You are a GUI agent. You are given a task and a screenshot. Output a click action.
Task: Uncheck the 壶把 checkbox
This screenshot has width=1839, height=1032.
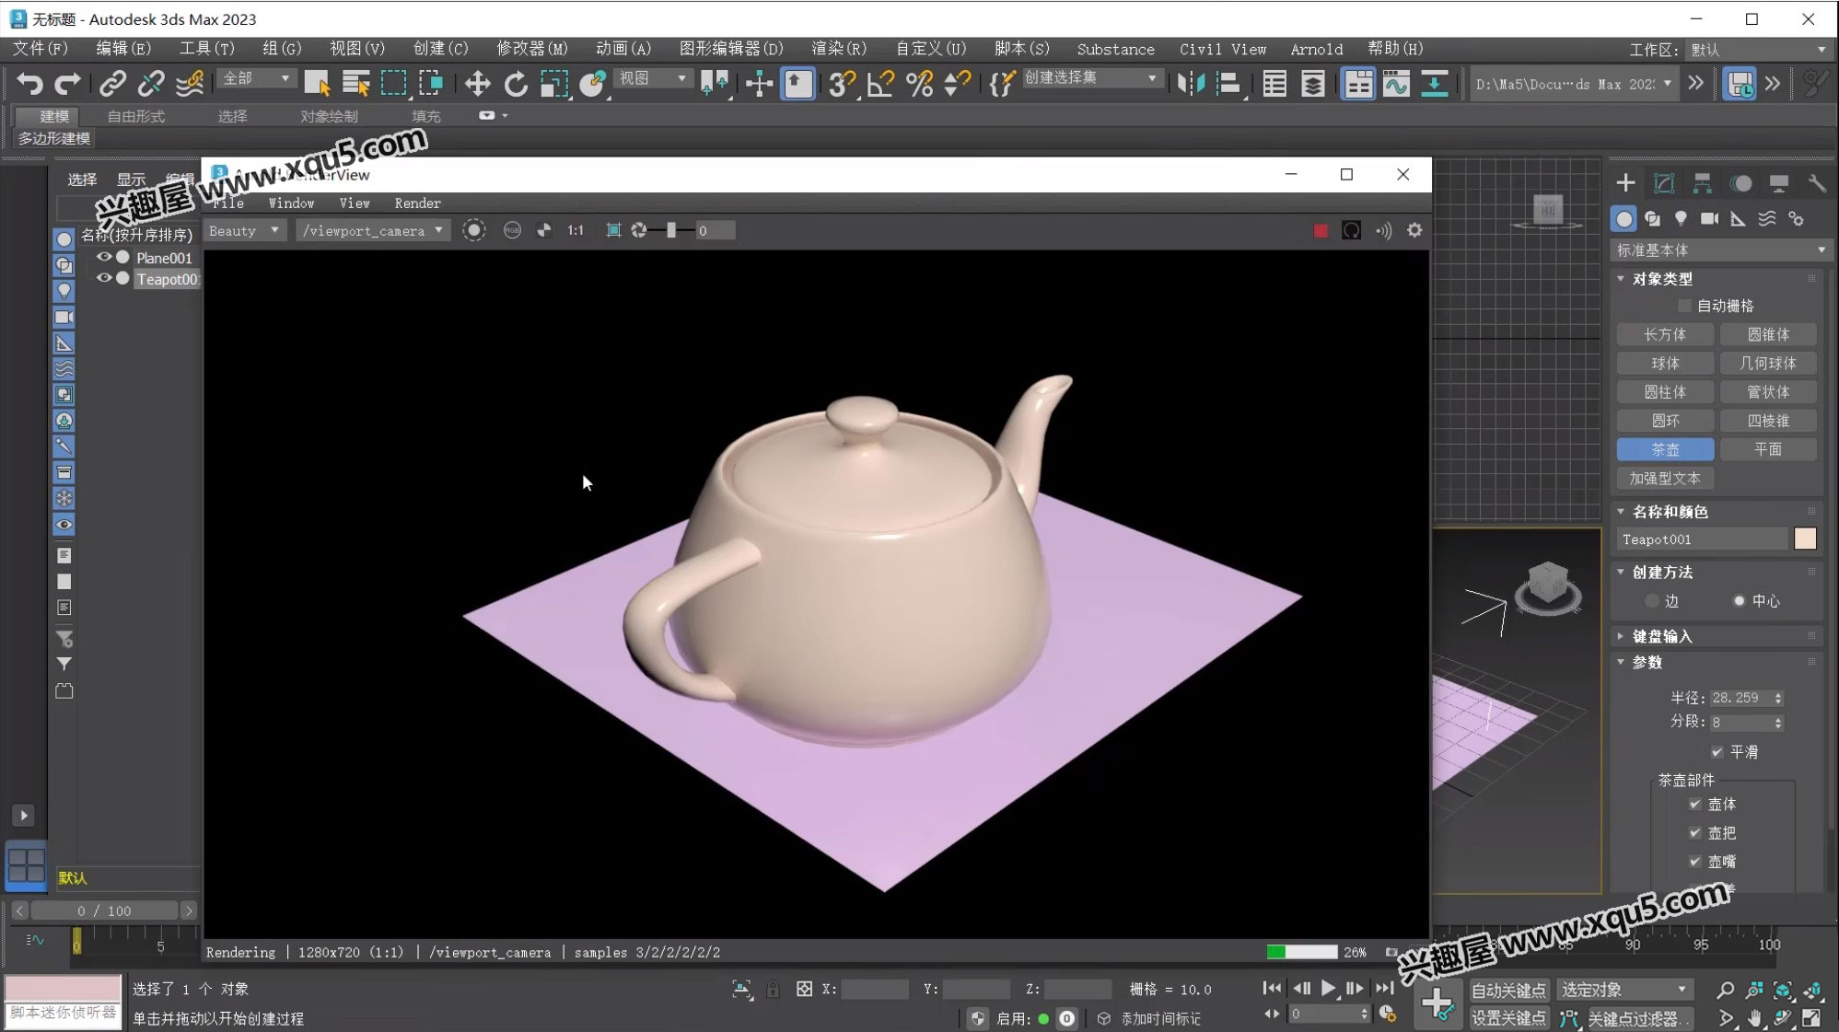click(1694, 832)
